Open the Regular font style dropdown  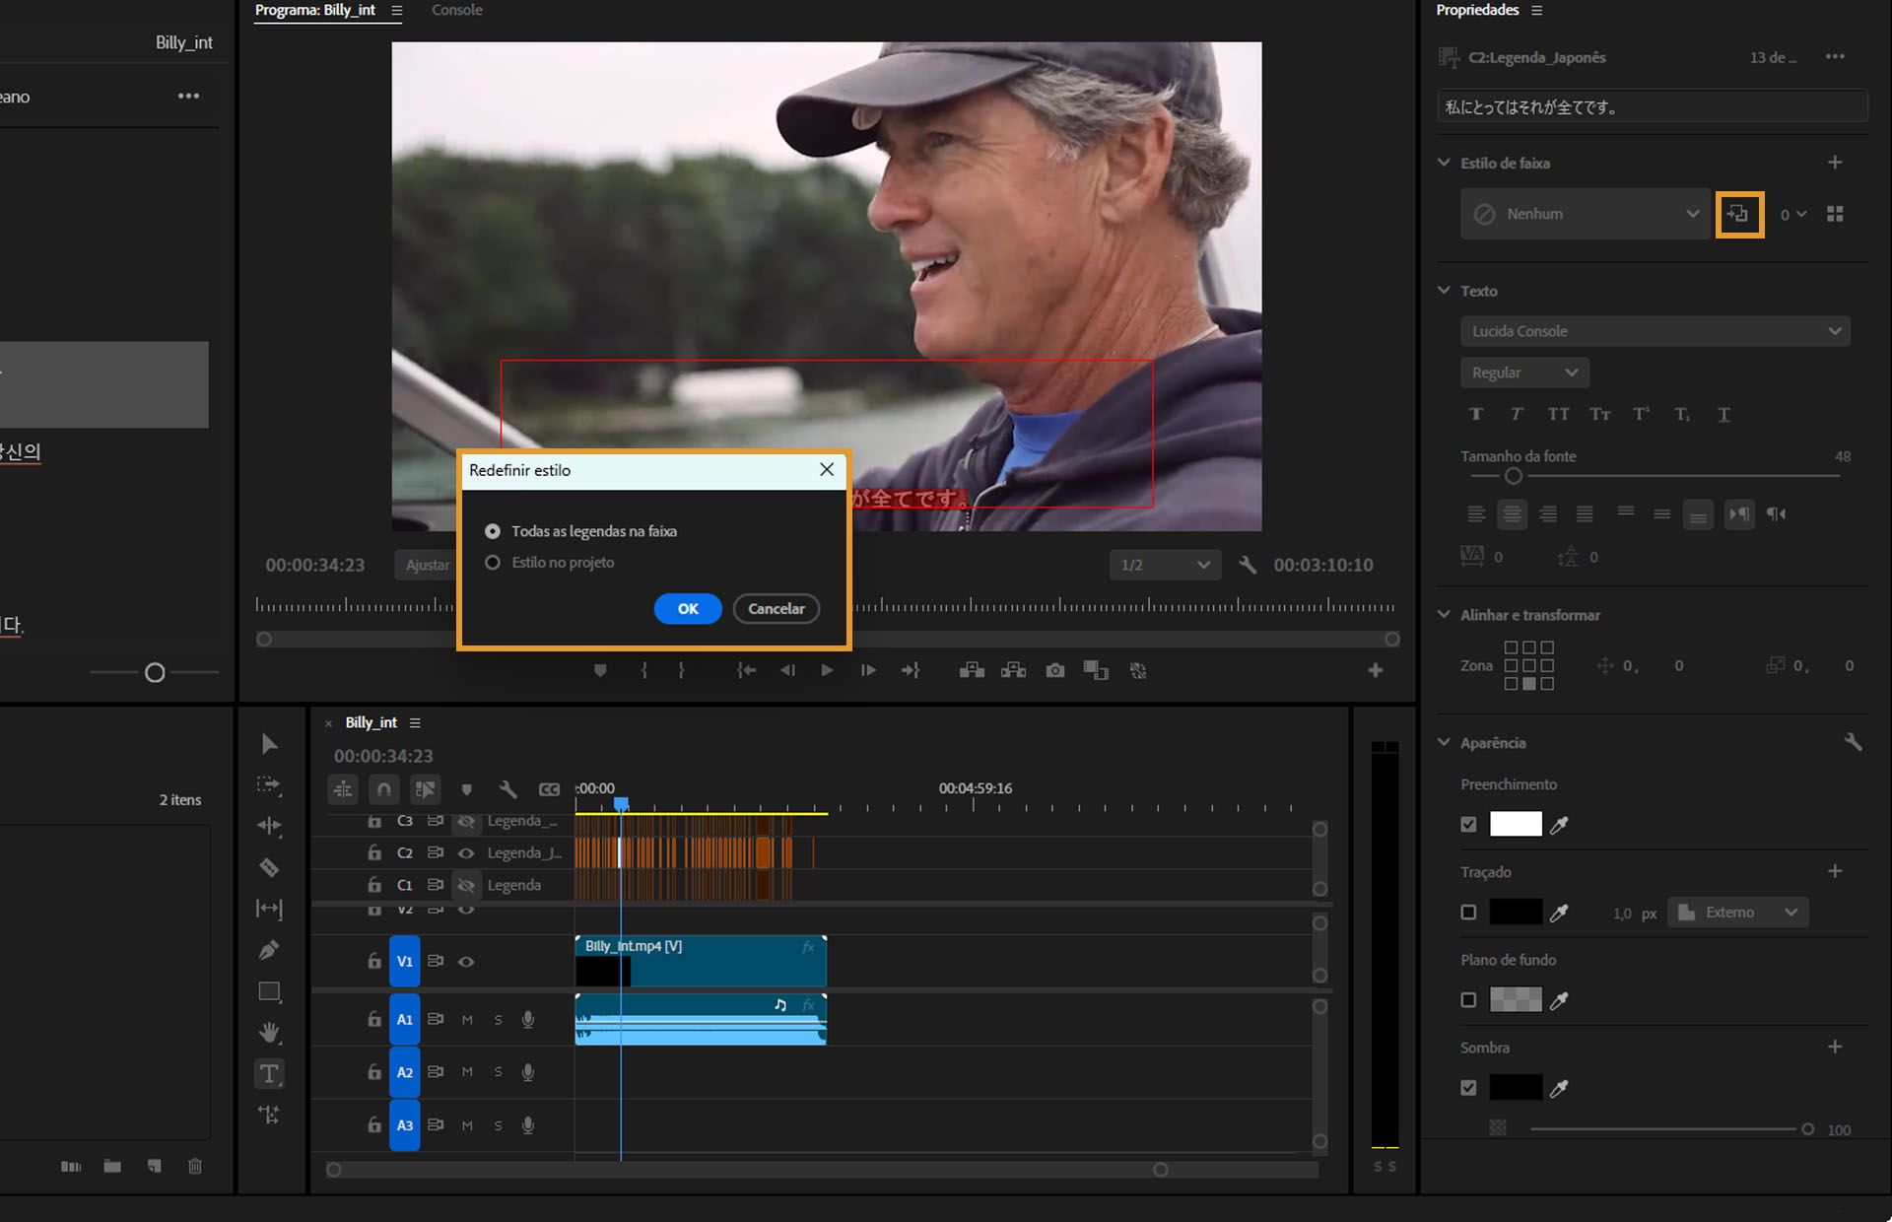click(x=1523, y=373)
